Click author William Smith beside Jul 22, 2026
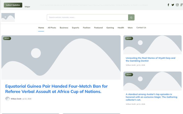Image resolution: width=183 pixels, height=114 pixels. (16, 99)
